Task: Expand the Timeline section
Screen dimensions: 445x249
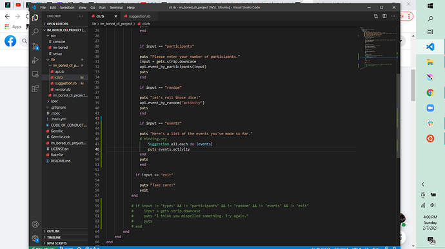Action: point(65,237)
